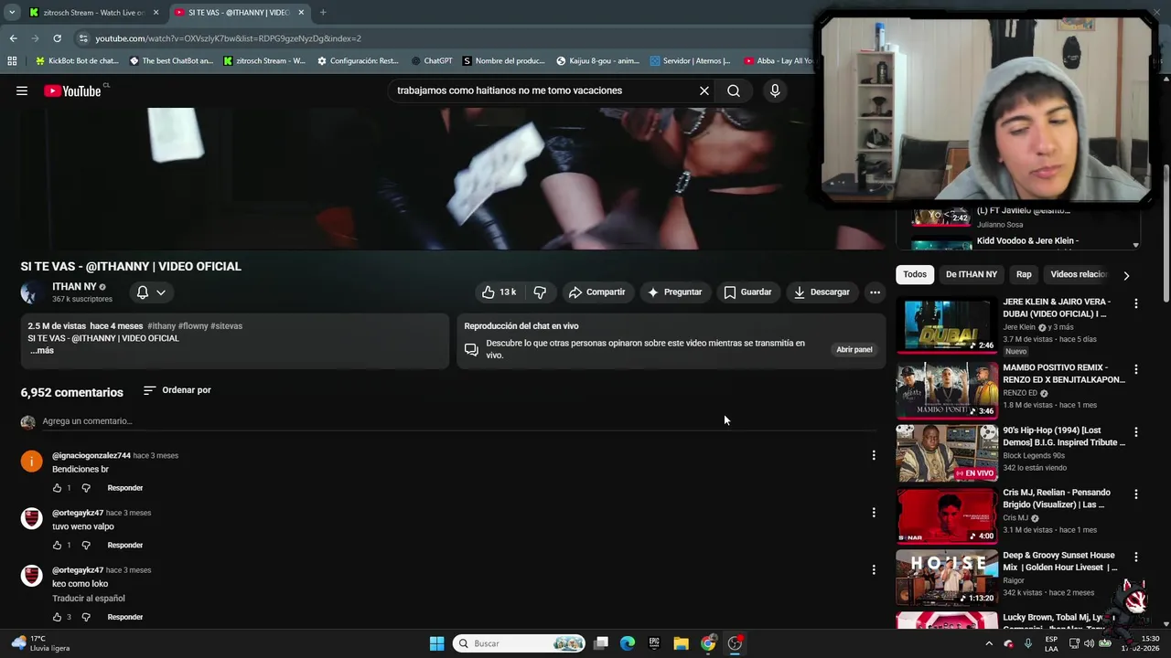This screenshot has height=658, width=1171.
Task: Select the Rap filter chip
Action: pyautogui.click(x=1024, y=274)
